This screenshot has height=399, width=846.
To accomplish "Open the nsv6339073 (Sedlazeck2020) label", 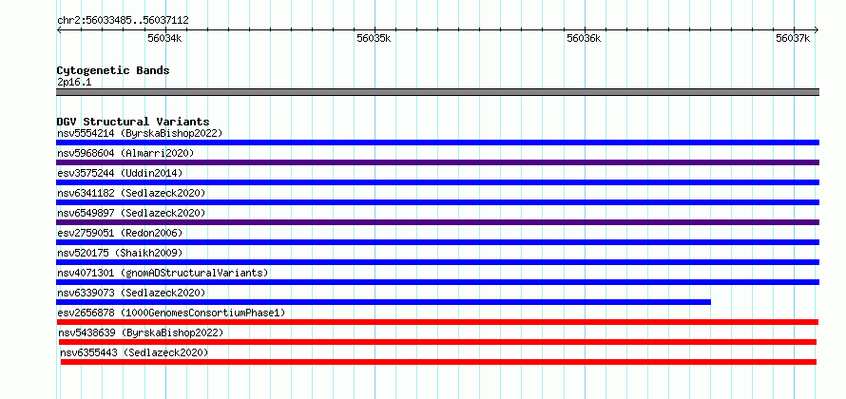I will 131,293.
